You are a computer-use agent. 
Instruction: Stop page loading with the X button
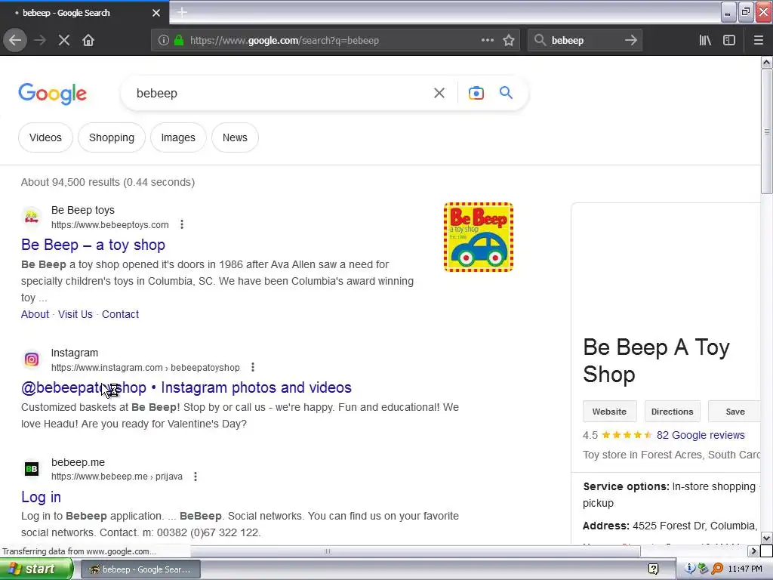[64, 41]
